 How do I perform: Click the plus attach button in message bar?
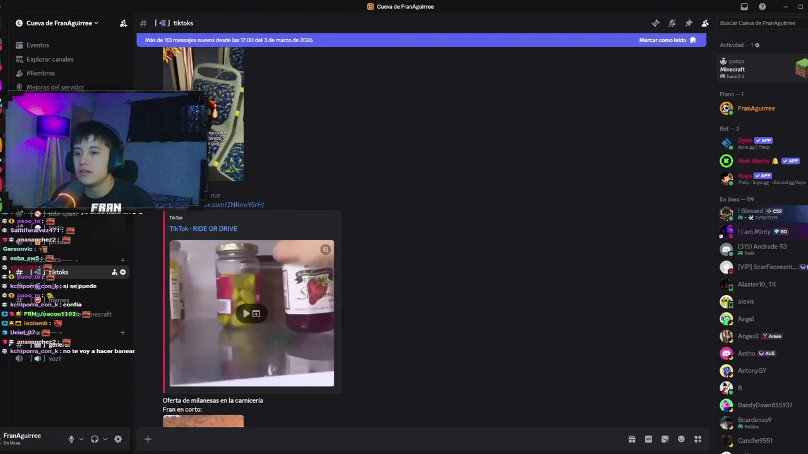coord(148,439)
